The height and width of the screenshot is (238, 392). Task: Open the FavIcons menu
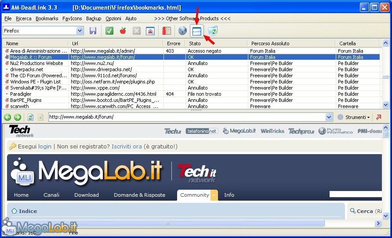(72, 18)
